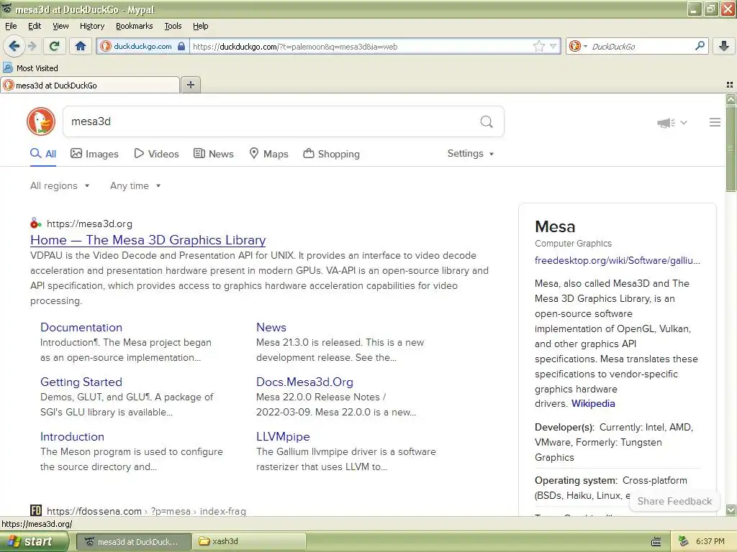Switch to Maps results

tap(268, 154)
